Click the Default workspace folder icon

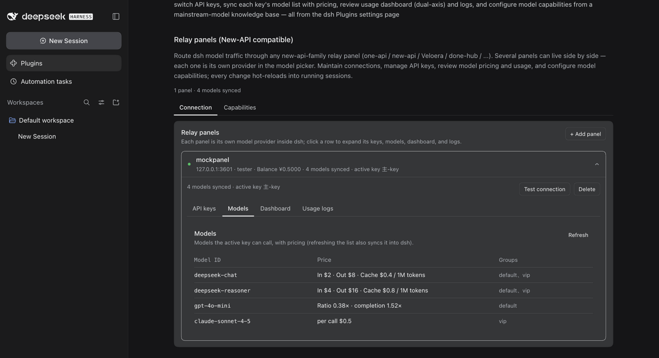pyautogui.click(x=12, y=120)
